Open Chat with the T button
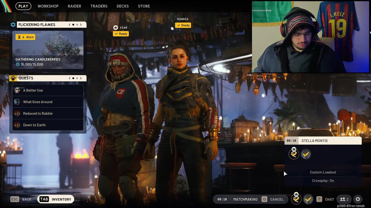The image size is (371, 208). (325, 199)
